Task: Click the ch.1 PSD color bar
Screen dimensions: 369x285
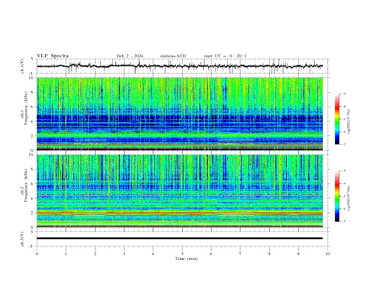Action: point(337,119)
